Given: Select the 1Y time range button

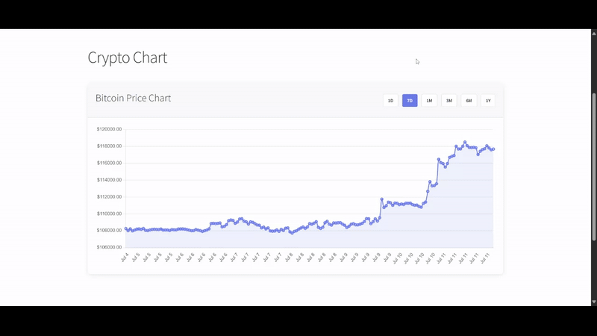Looking at the screenshot, I should pos(488,101).
